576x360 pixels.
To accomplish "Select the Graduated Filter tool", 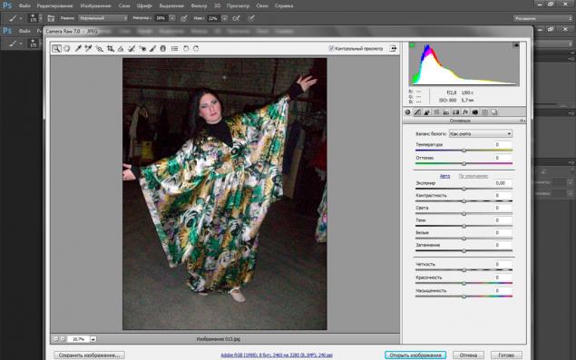I will pyautogui.click(x=163, y=48).
